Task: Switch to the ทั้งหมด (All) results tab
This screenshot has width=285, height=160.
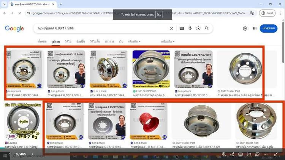Action: 42,41
